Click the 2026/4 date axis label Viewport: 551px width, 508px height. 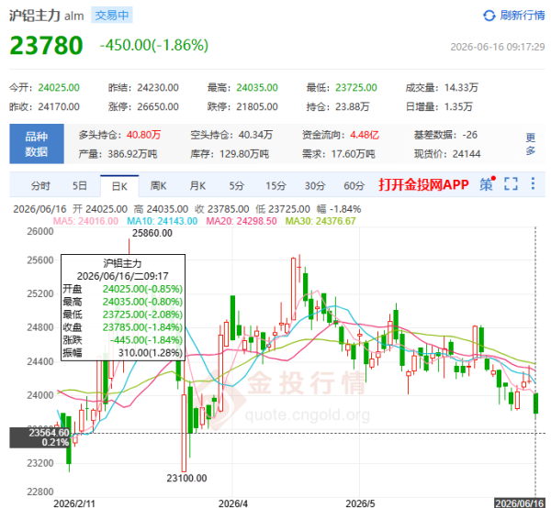233,503
